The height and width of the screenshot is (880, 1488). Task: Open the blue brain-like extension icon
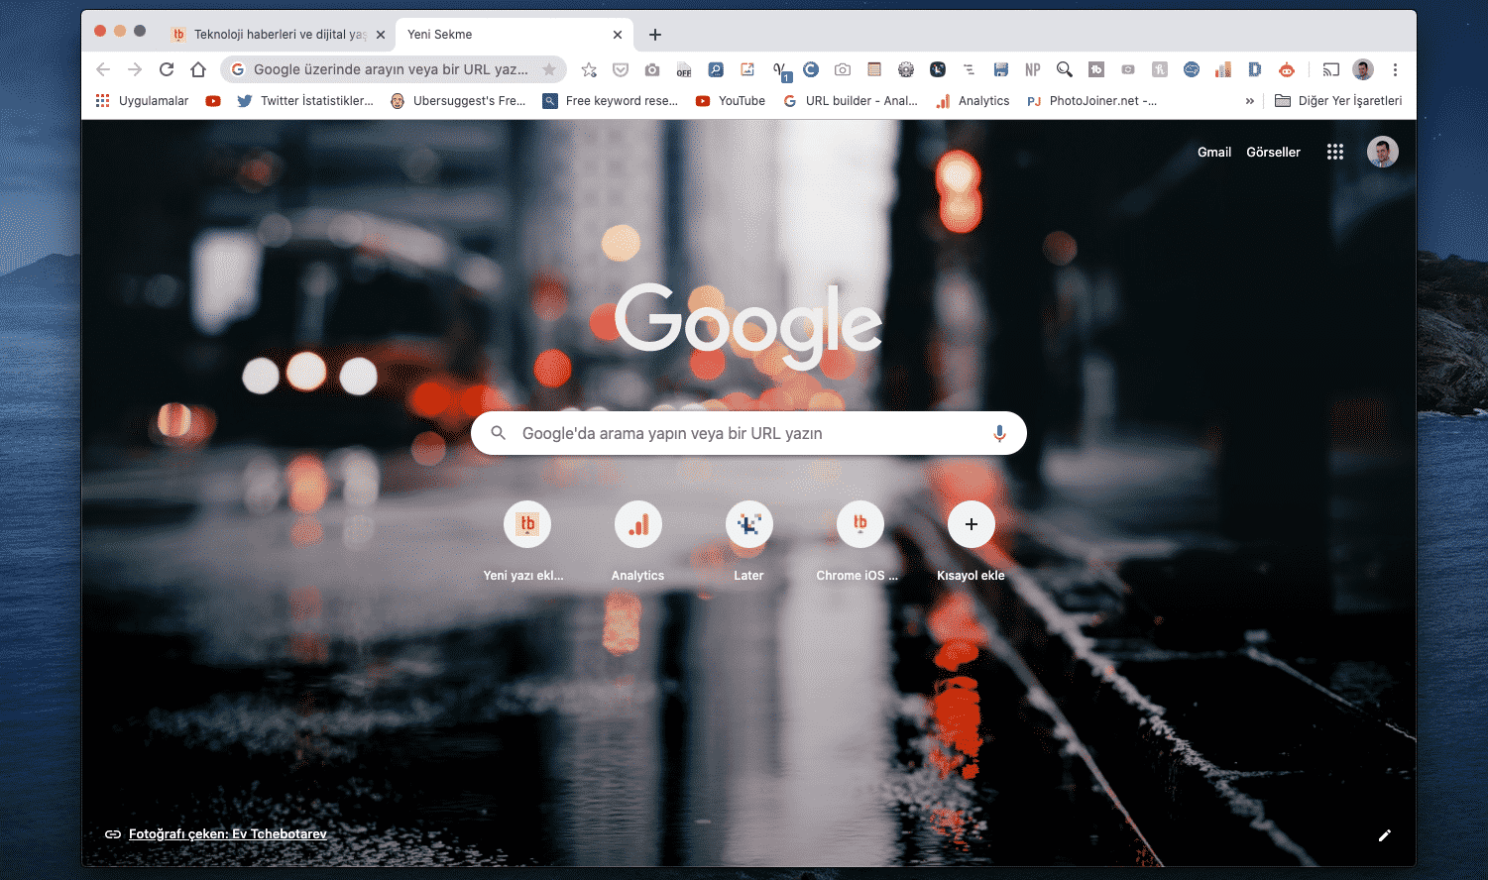(x=1192, y=69)
